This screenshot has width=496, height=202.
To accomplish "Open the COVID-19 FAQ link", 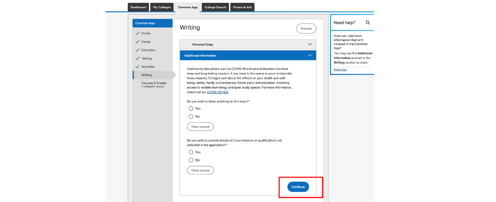I will (x=217, y=92).
